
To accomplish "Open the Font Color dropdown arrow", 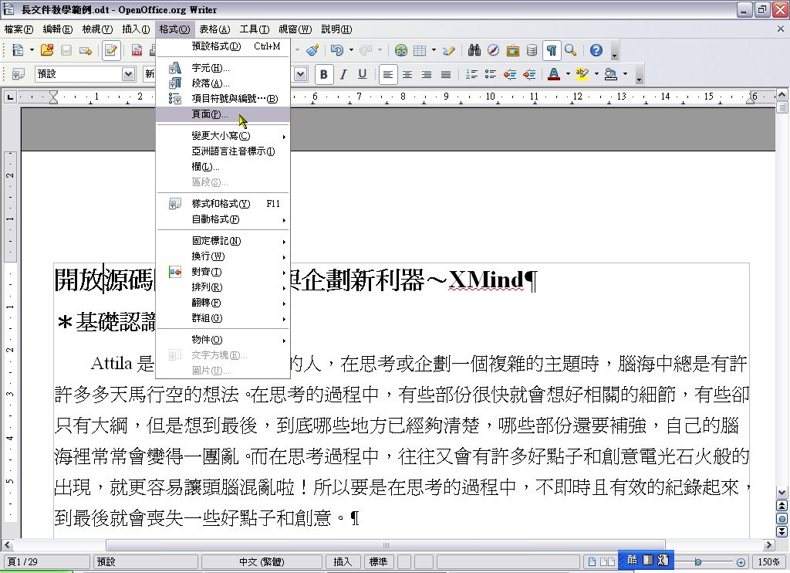I will (568, 74).
